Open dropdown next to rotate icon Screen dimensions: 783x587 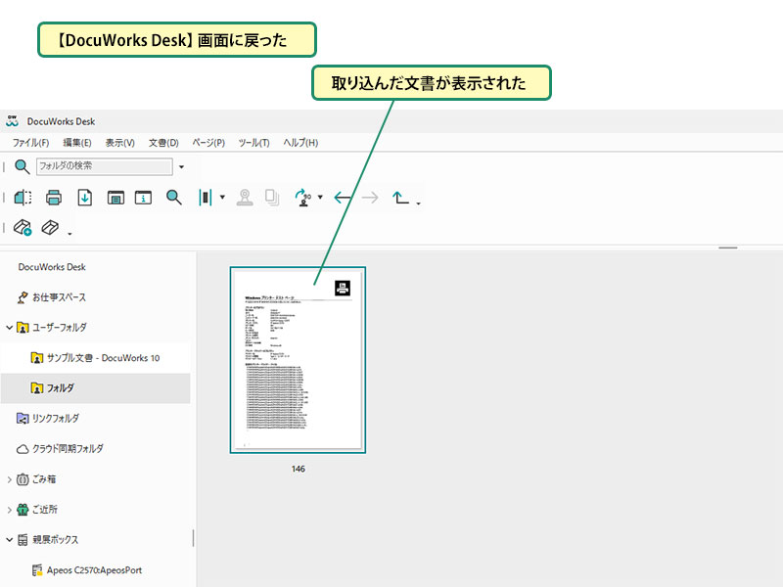click(320, 198)
